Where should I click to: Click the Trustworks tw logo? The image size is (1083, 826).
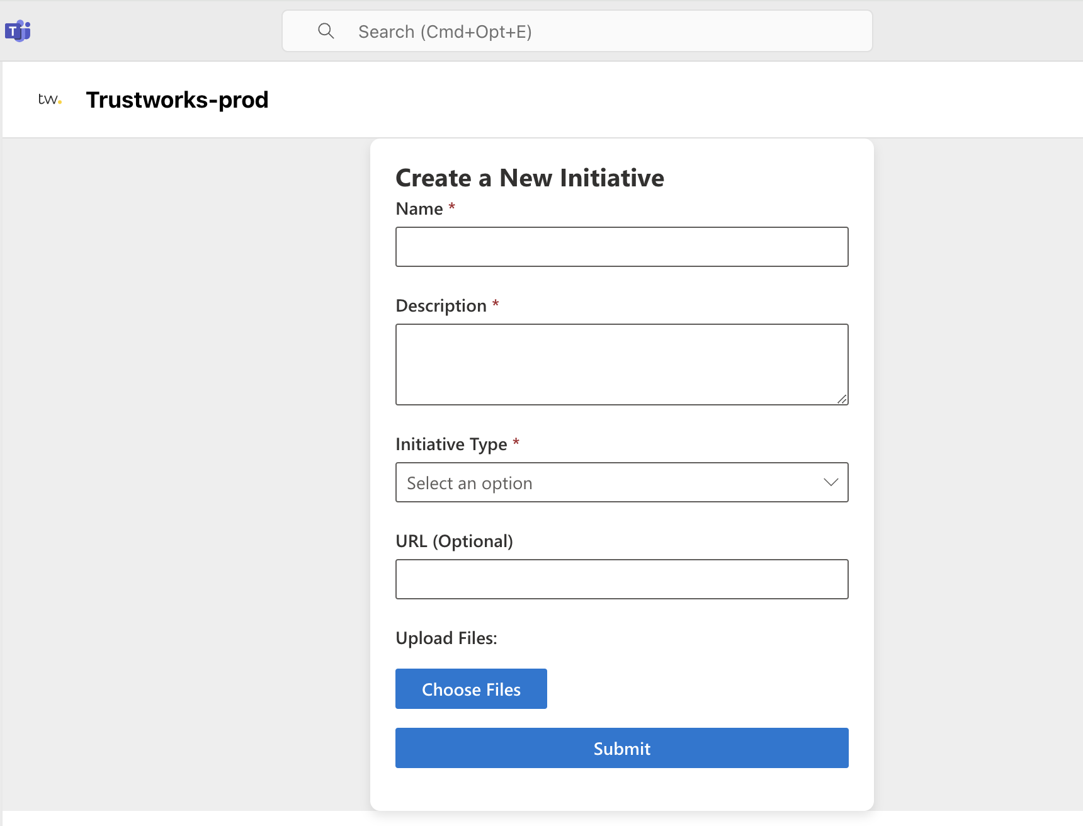click(50, 99)
